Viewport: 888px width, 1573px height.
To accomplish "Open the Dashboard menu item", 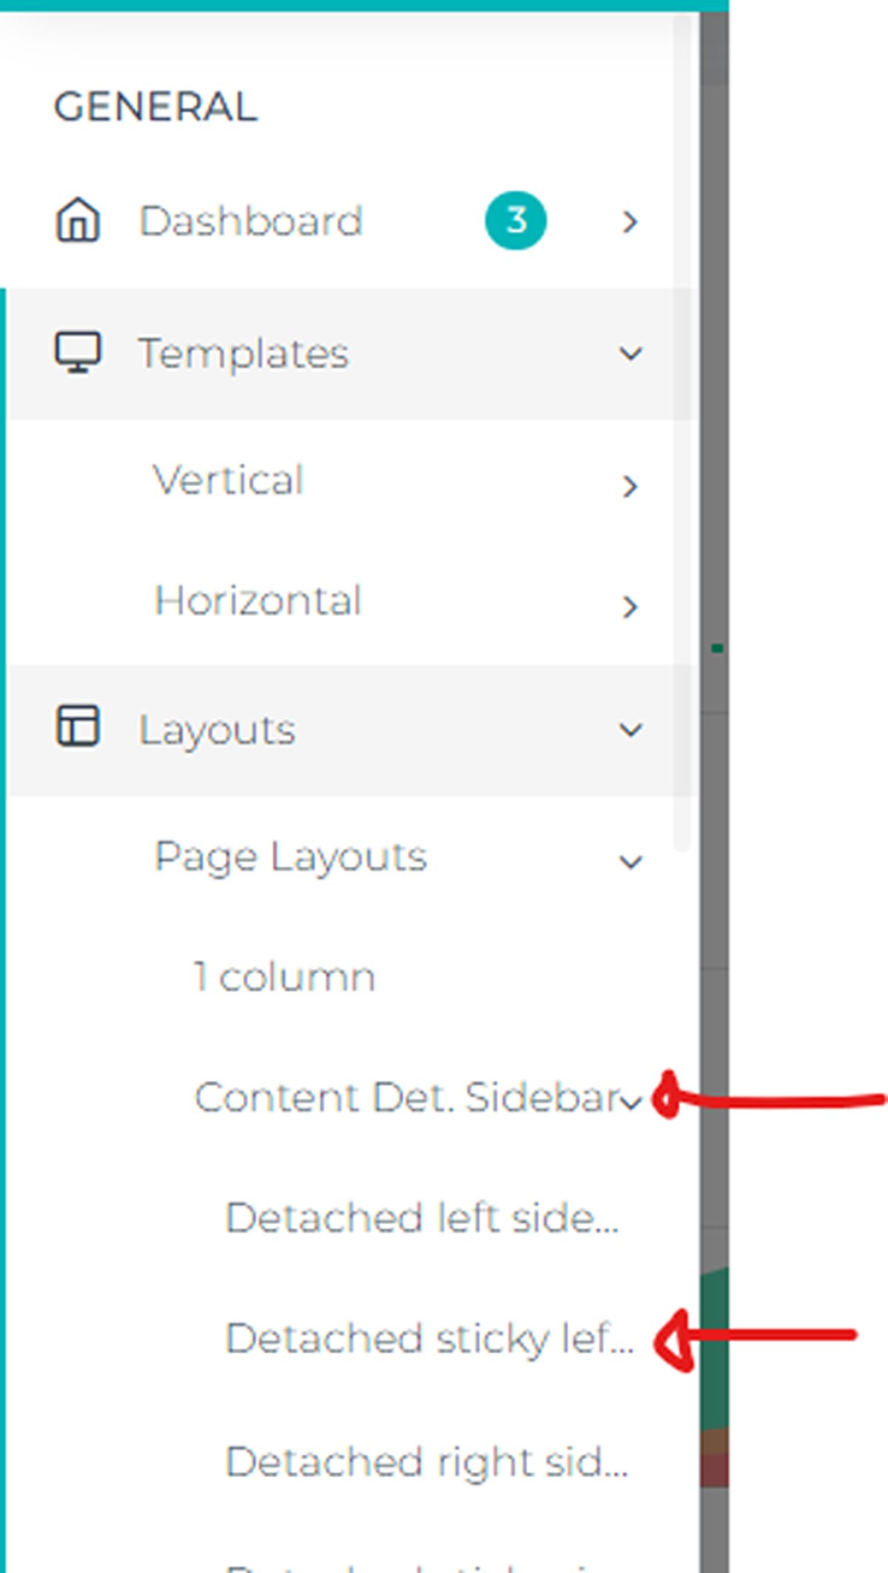I will pyautogui.click(x=251, y=221).
